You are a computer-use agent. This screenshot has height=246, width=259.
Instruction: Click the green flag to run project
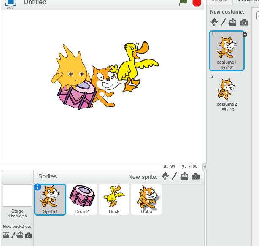coord(183,3)
